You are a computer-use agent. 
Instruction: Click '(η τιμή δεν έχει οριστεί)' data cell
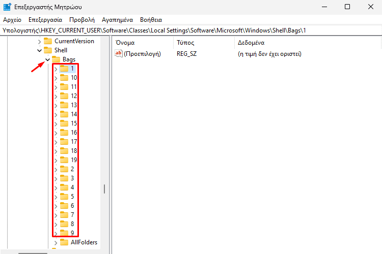pyautogui.click(x=269, y=54)
